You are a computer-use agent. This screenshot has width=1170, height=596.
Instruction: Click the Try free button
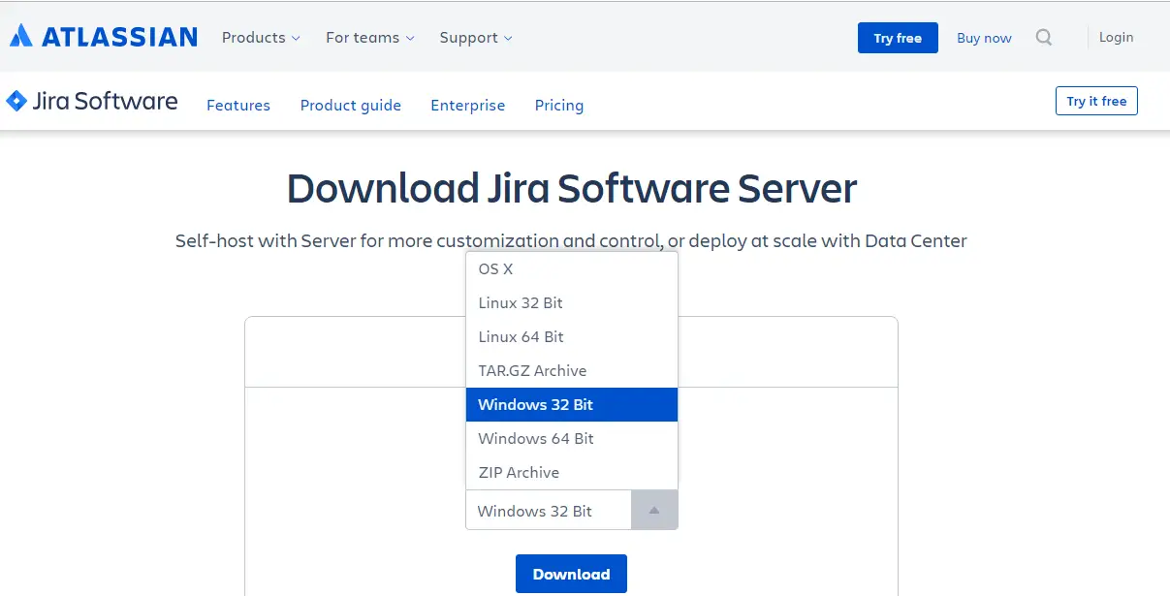897,38
